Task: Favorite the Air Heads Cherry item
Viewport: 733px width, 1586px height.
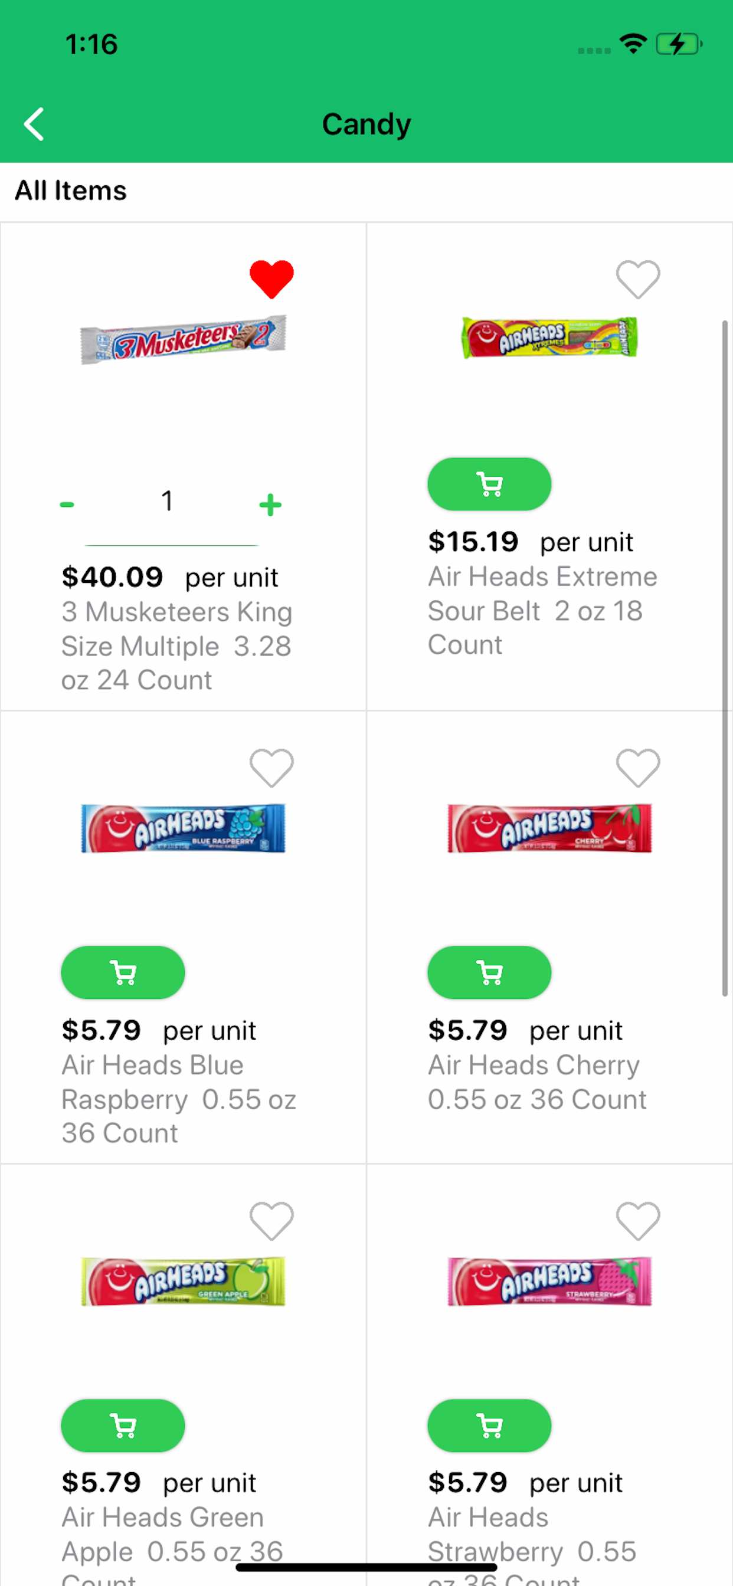Action: [637, 768]
